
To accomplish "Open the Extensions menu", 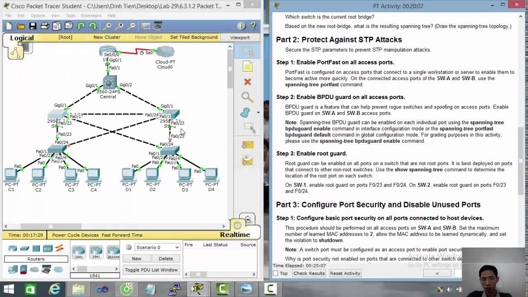I will (91, 16).
